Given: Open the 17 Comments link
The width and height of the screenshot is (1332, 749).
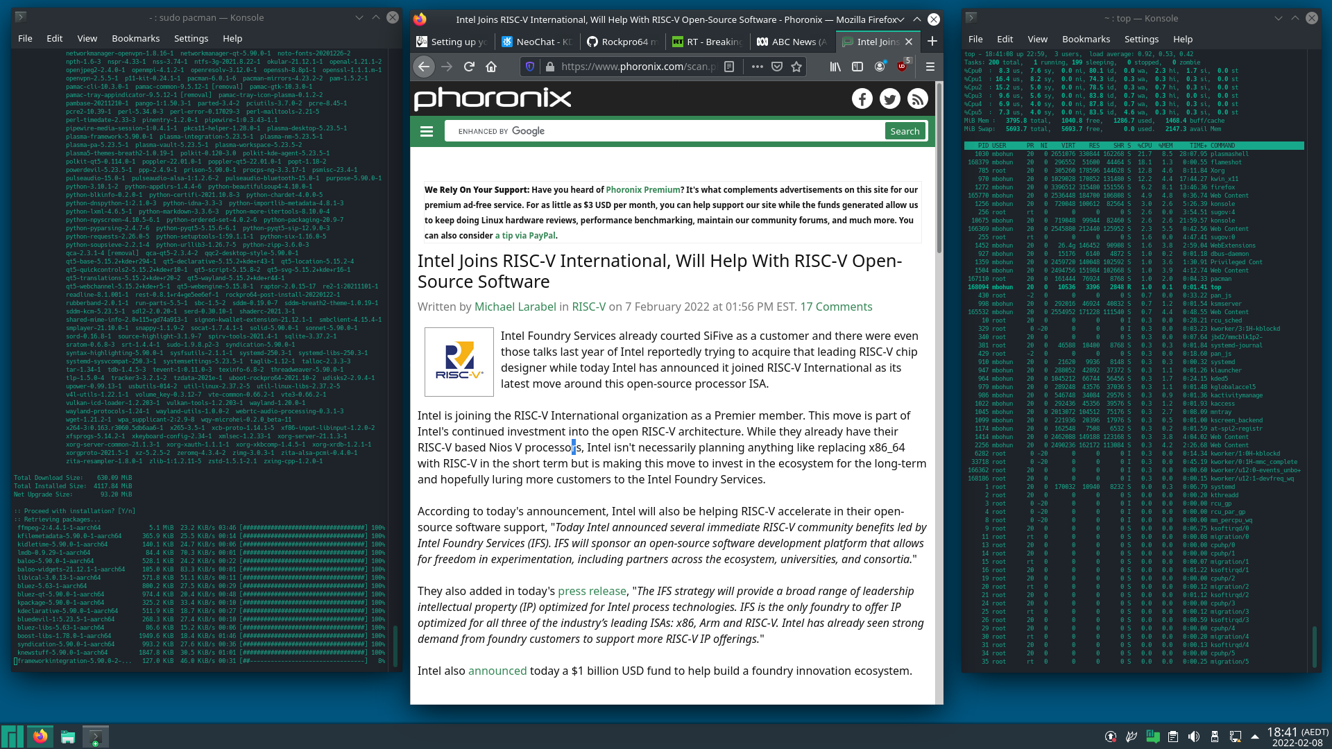Looking at the screenshot, I should 836,307.
